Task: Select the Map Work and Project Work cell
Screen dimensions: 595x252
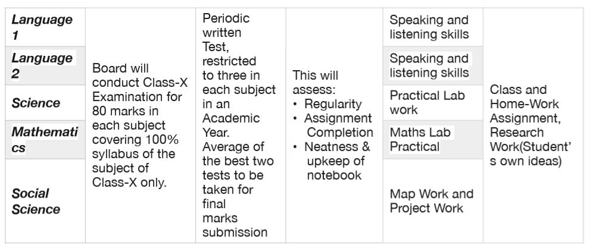Action: [x=432, y=201]
